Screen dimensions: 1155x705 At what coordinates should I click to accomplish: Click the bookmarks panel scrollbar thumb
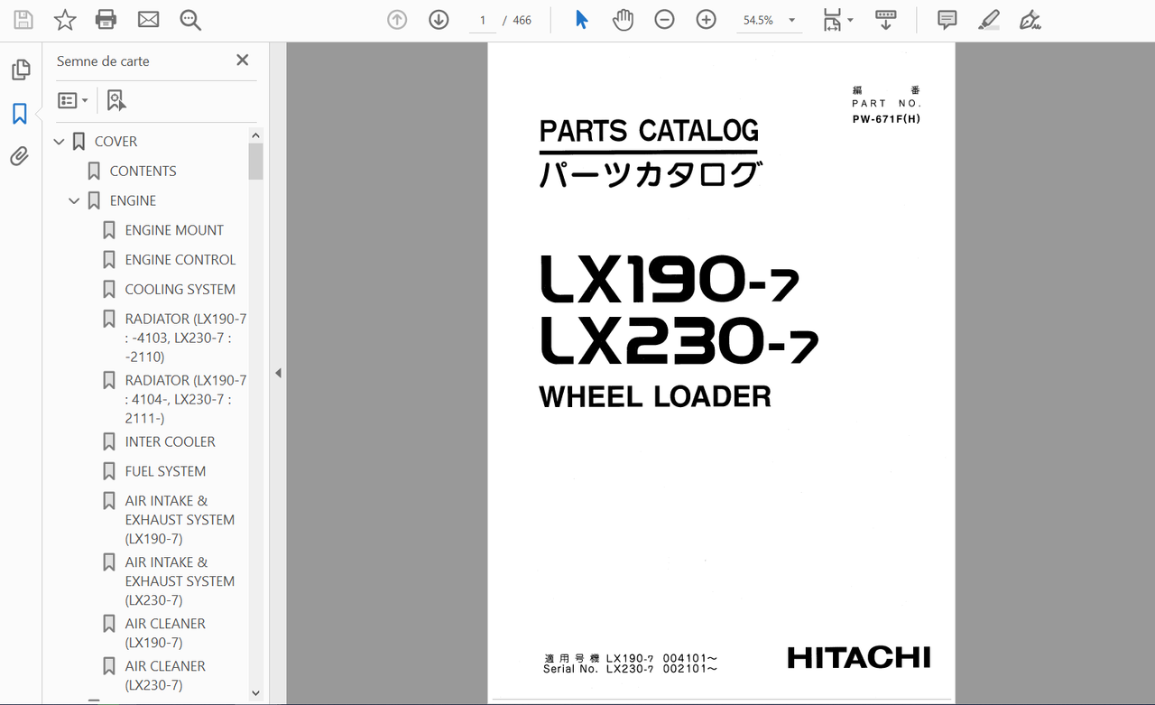[255, 162]
